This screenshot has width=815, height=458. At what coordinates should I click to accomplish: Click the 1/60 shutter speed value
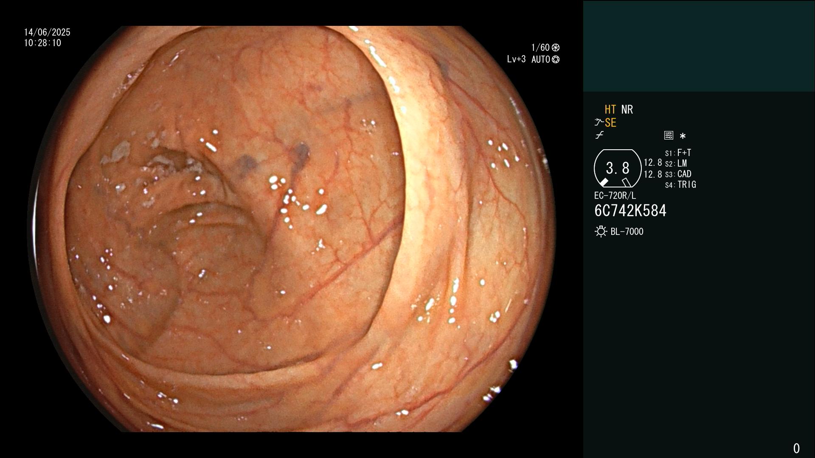click(x=540, y=47)
